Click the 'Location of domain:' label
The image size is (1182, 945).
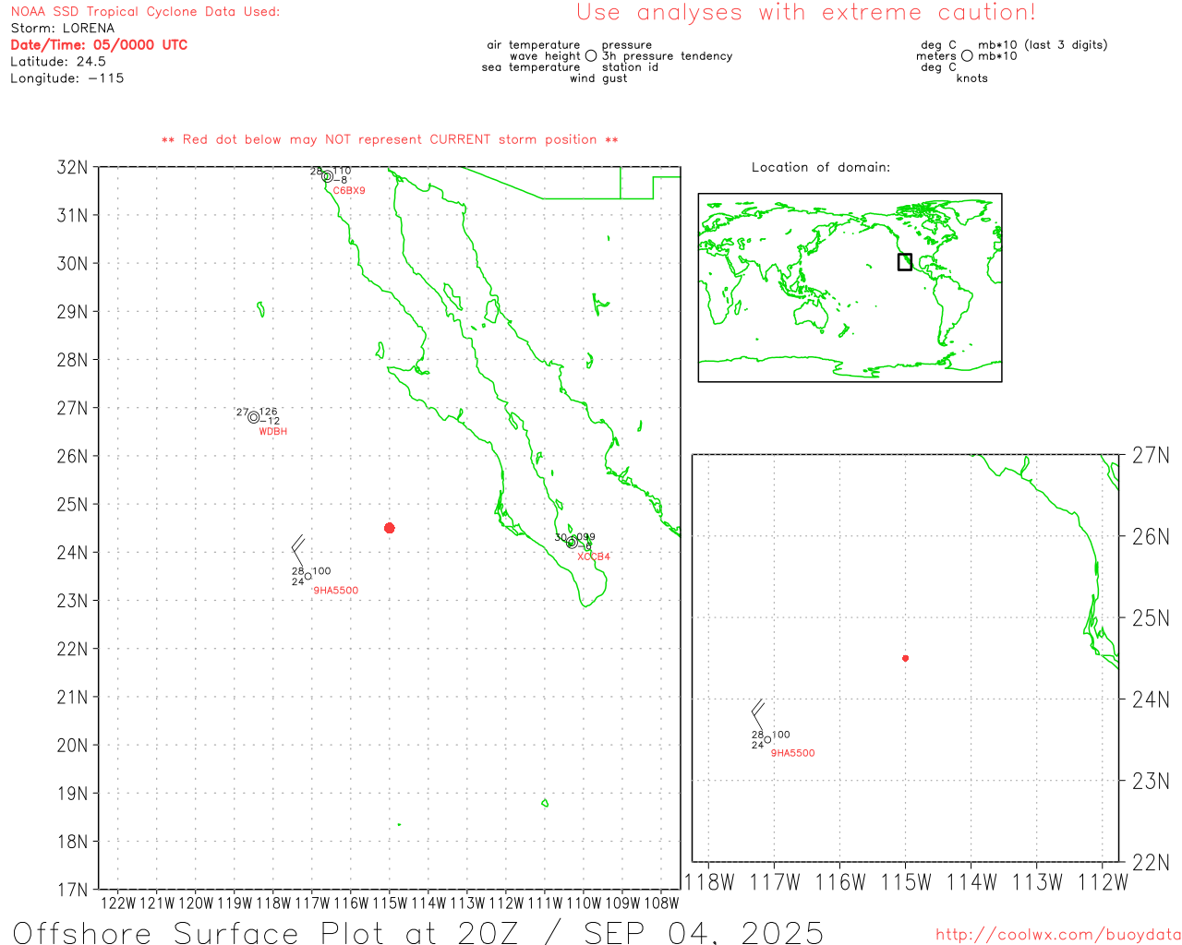pos(821,167)
